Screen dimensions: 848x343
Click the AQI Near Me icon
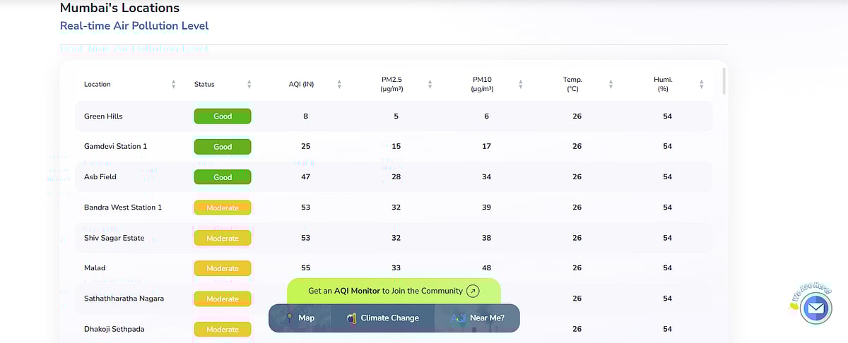coord(459,318)
